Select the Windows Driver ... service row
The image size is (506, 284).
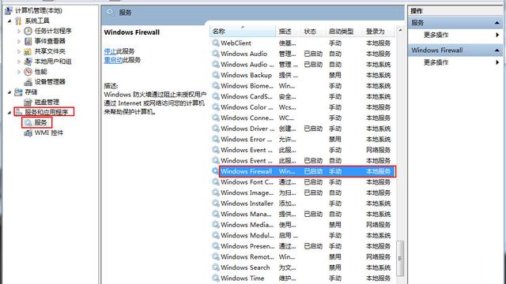click(303, 129)
